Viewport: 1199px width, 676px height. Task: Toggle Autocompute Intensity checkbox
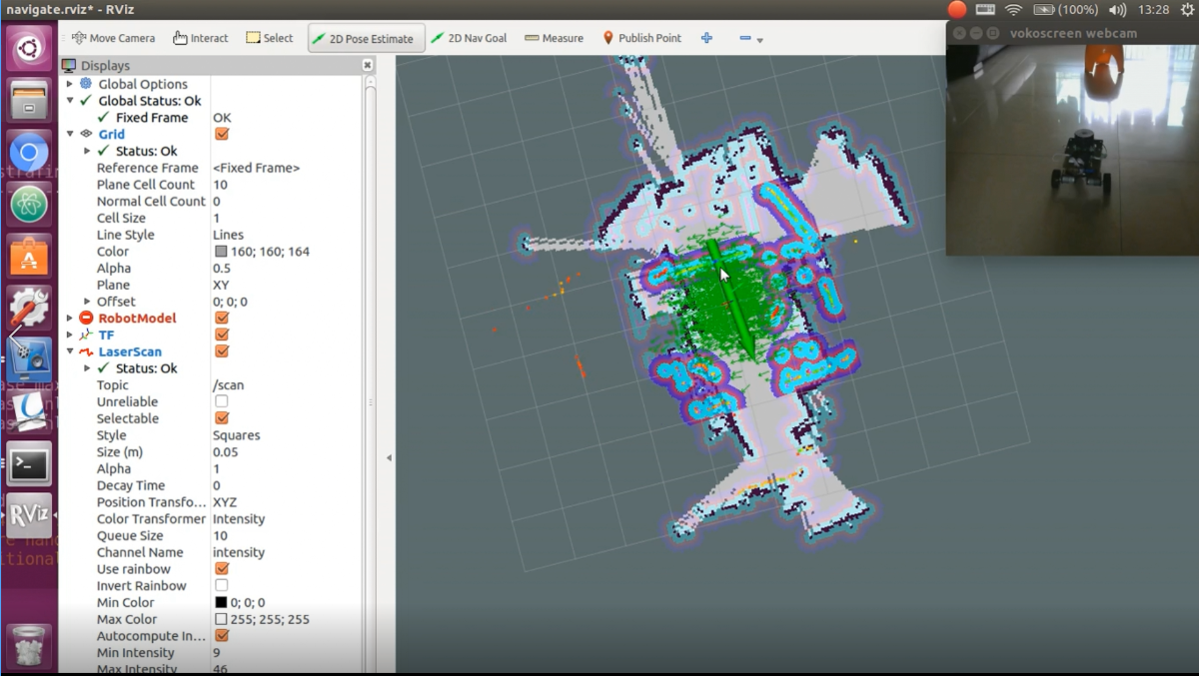(222, 636)
